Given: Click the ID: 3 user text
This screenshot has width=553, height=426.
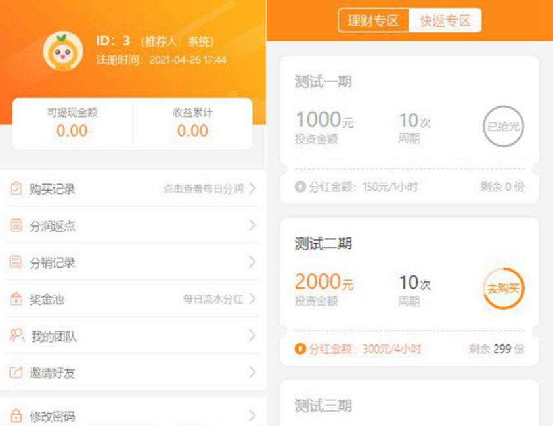Looking at the screenshot, I should (113, 41).
